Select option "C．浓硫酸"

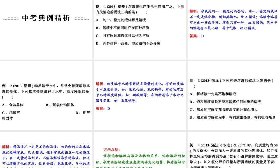(11, 113)
